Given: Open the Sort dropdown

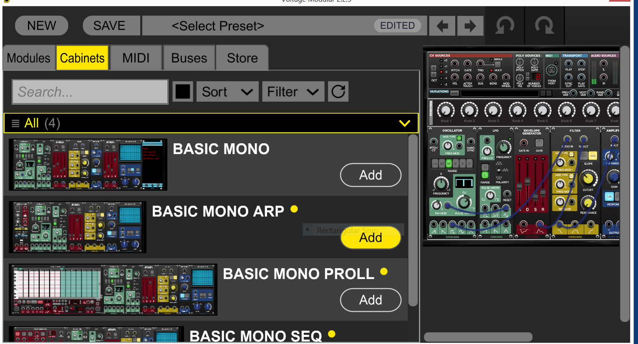Looking at the screenshot, I should (x=227, y=92).
